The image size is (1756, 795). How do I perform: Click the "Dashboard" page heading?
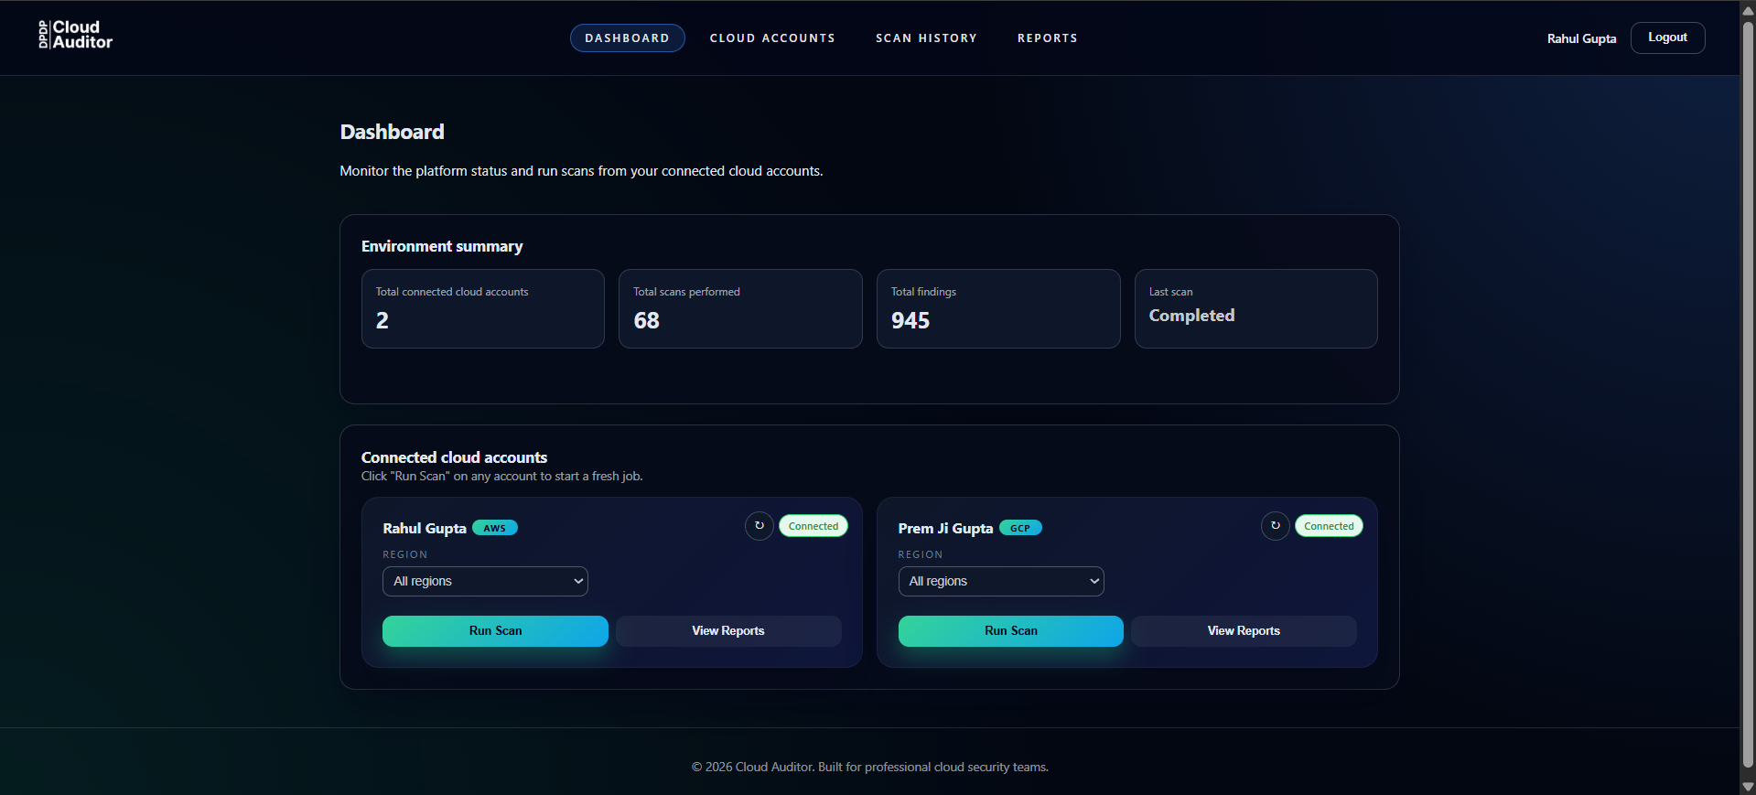pos(392,132)
